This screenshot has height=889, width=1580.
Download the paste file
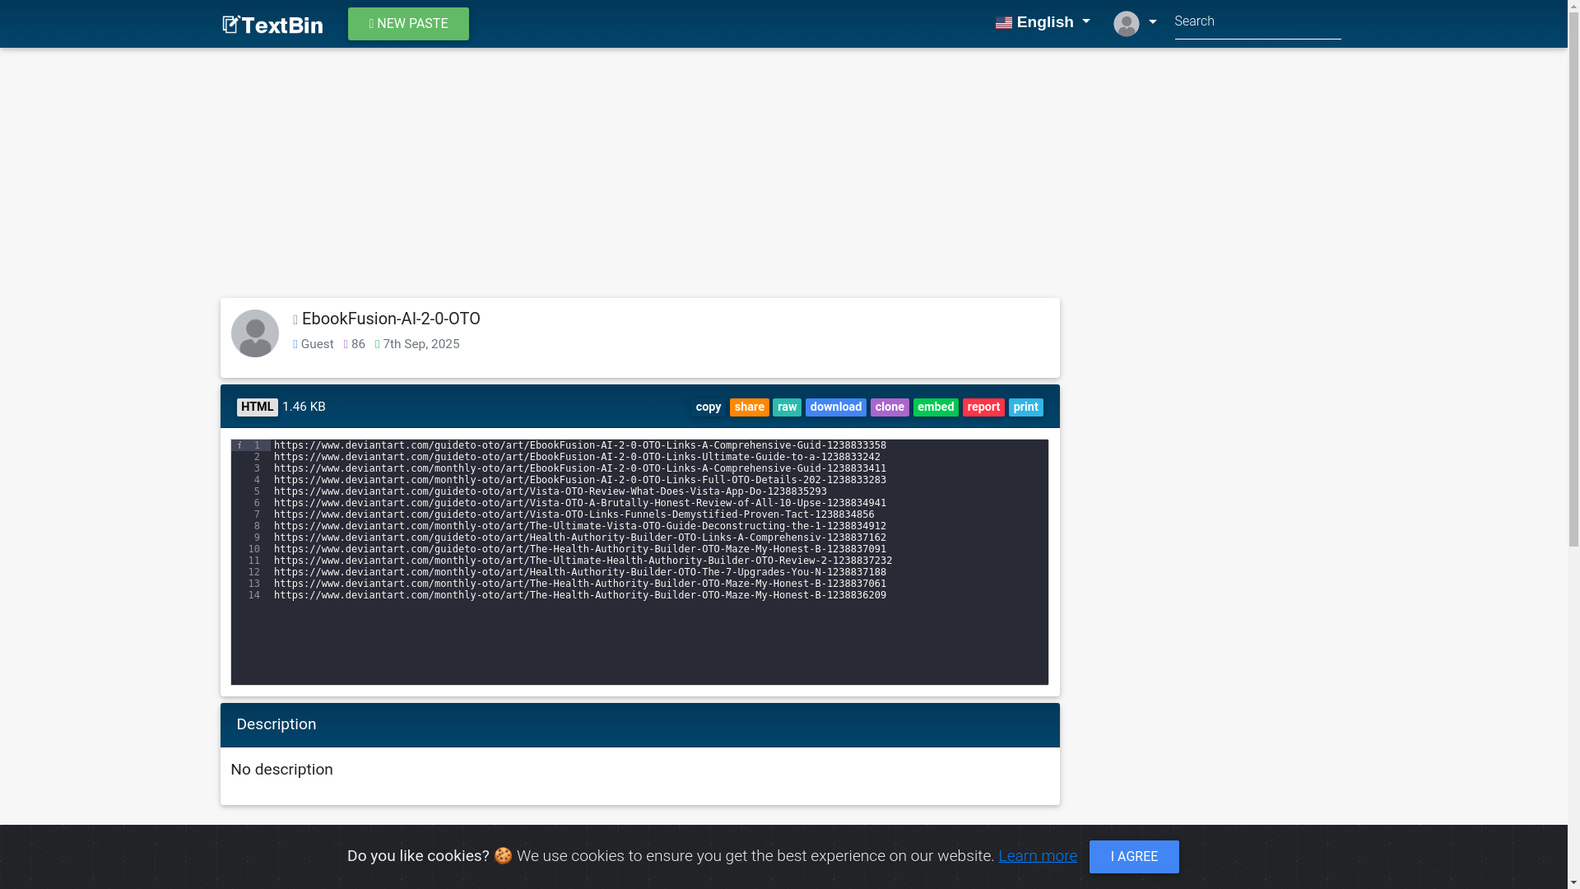point(835,407)
